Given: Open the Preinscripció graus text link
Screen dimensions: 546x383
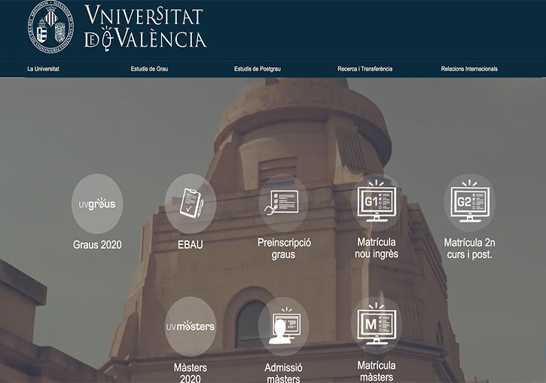Looking at the screenshot, I should [x=284, y=249].
